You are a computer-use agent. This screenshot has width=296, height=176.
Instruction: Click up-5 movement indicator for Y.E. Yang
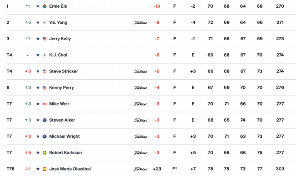[28, 22]
